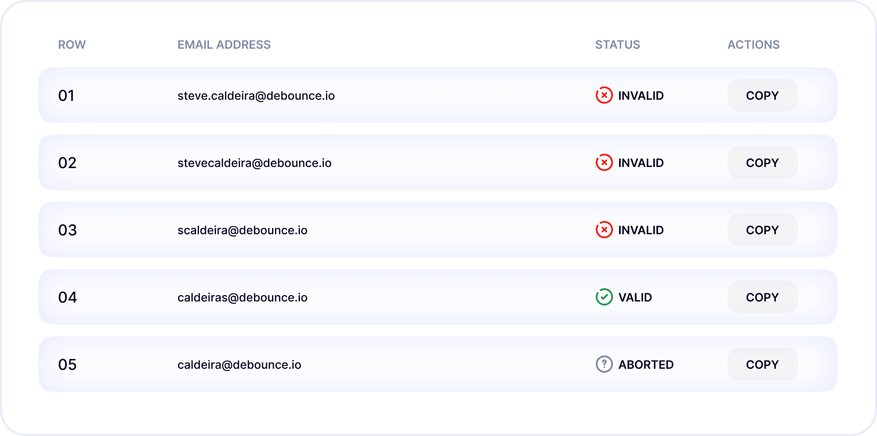Click the green valid checkmark icon
Viewport: 877px width, 436px height.
pyautogui.click(x=604, y=297)
